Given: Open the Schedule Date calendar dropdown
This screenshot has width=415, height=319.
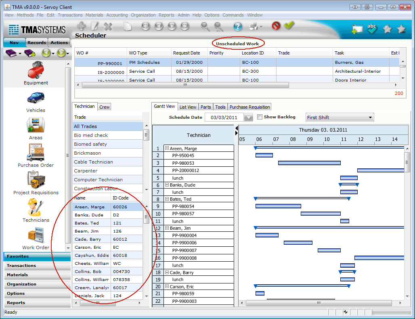Looking at the screenshot, I should (248, 117).
